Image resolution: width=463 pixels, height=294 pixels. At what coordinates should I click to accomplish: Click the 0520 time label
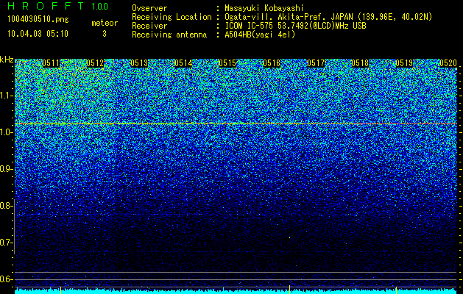pos(448,63)
